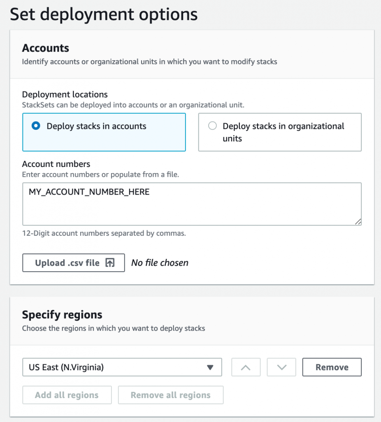Select the Deploy stacks in accounts radio button

click(36, 126)
